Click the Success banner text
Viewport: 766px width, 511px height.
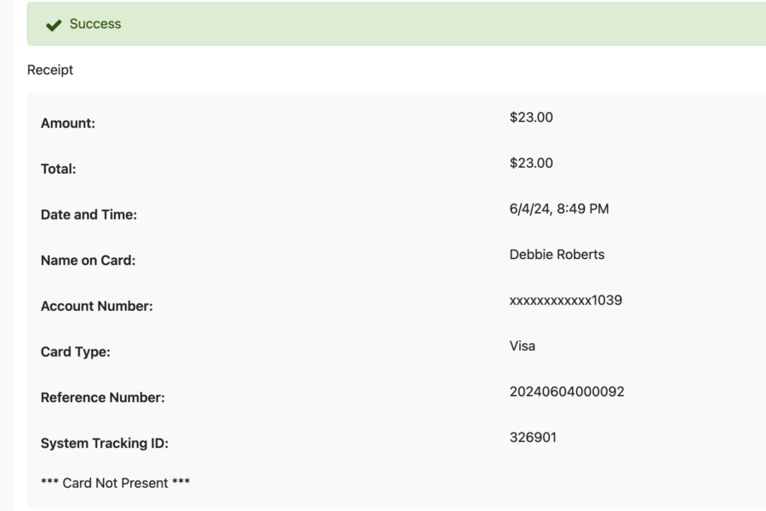[x=95, y=24]
